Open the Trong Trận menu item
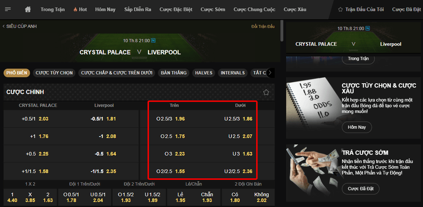423x207 pixels. point(52,10)
